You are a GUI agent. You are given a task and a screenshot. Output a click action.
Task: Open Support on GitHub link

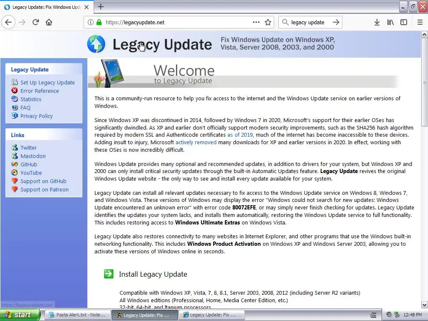(x=43, y=181)
